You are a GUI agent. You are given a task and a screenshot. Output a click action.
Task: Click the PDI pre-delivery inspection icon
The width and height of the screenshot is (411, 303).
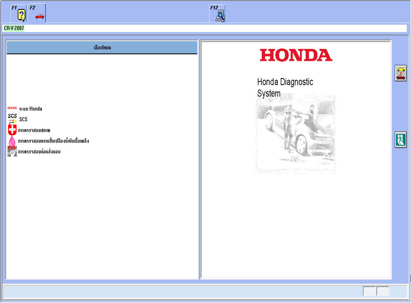(12, 151)
